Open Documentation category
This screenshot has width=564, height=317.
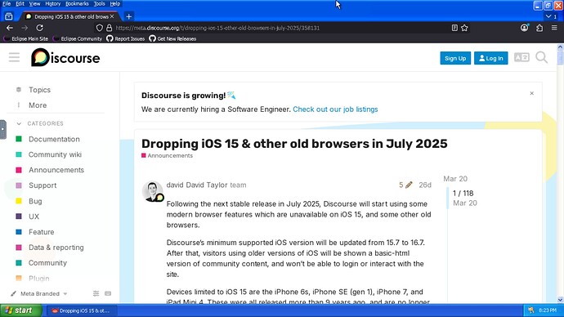point(54,139)
